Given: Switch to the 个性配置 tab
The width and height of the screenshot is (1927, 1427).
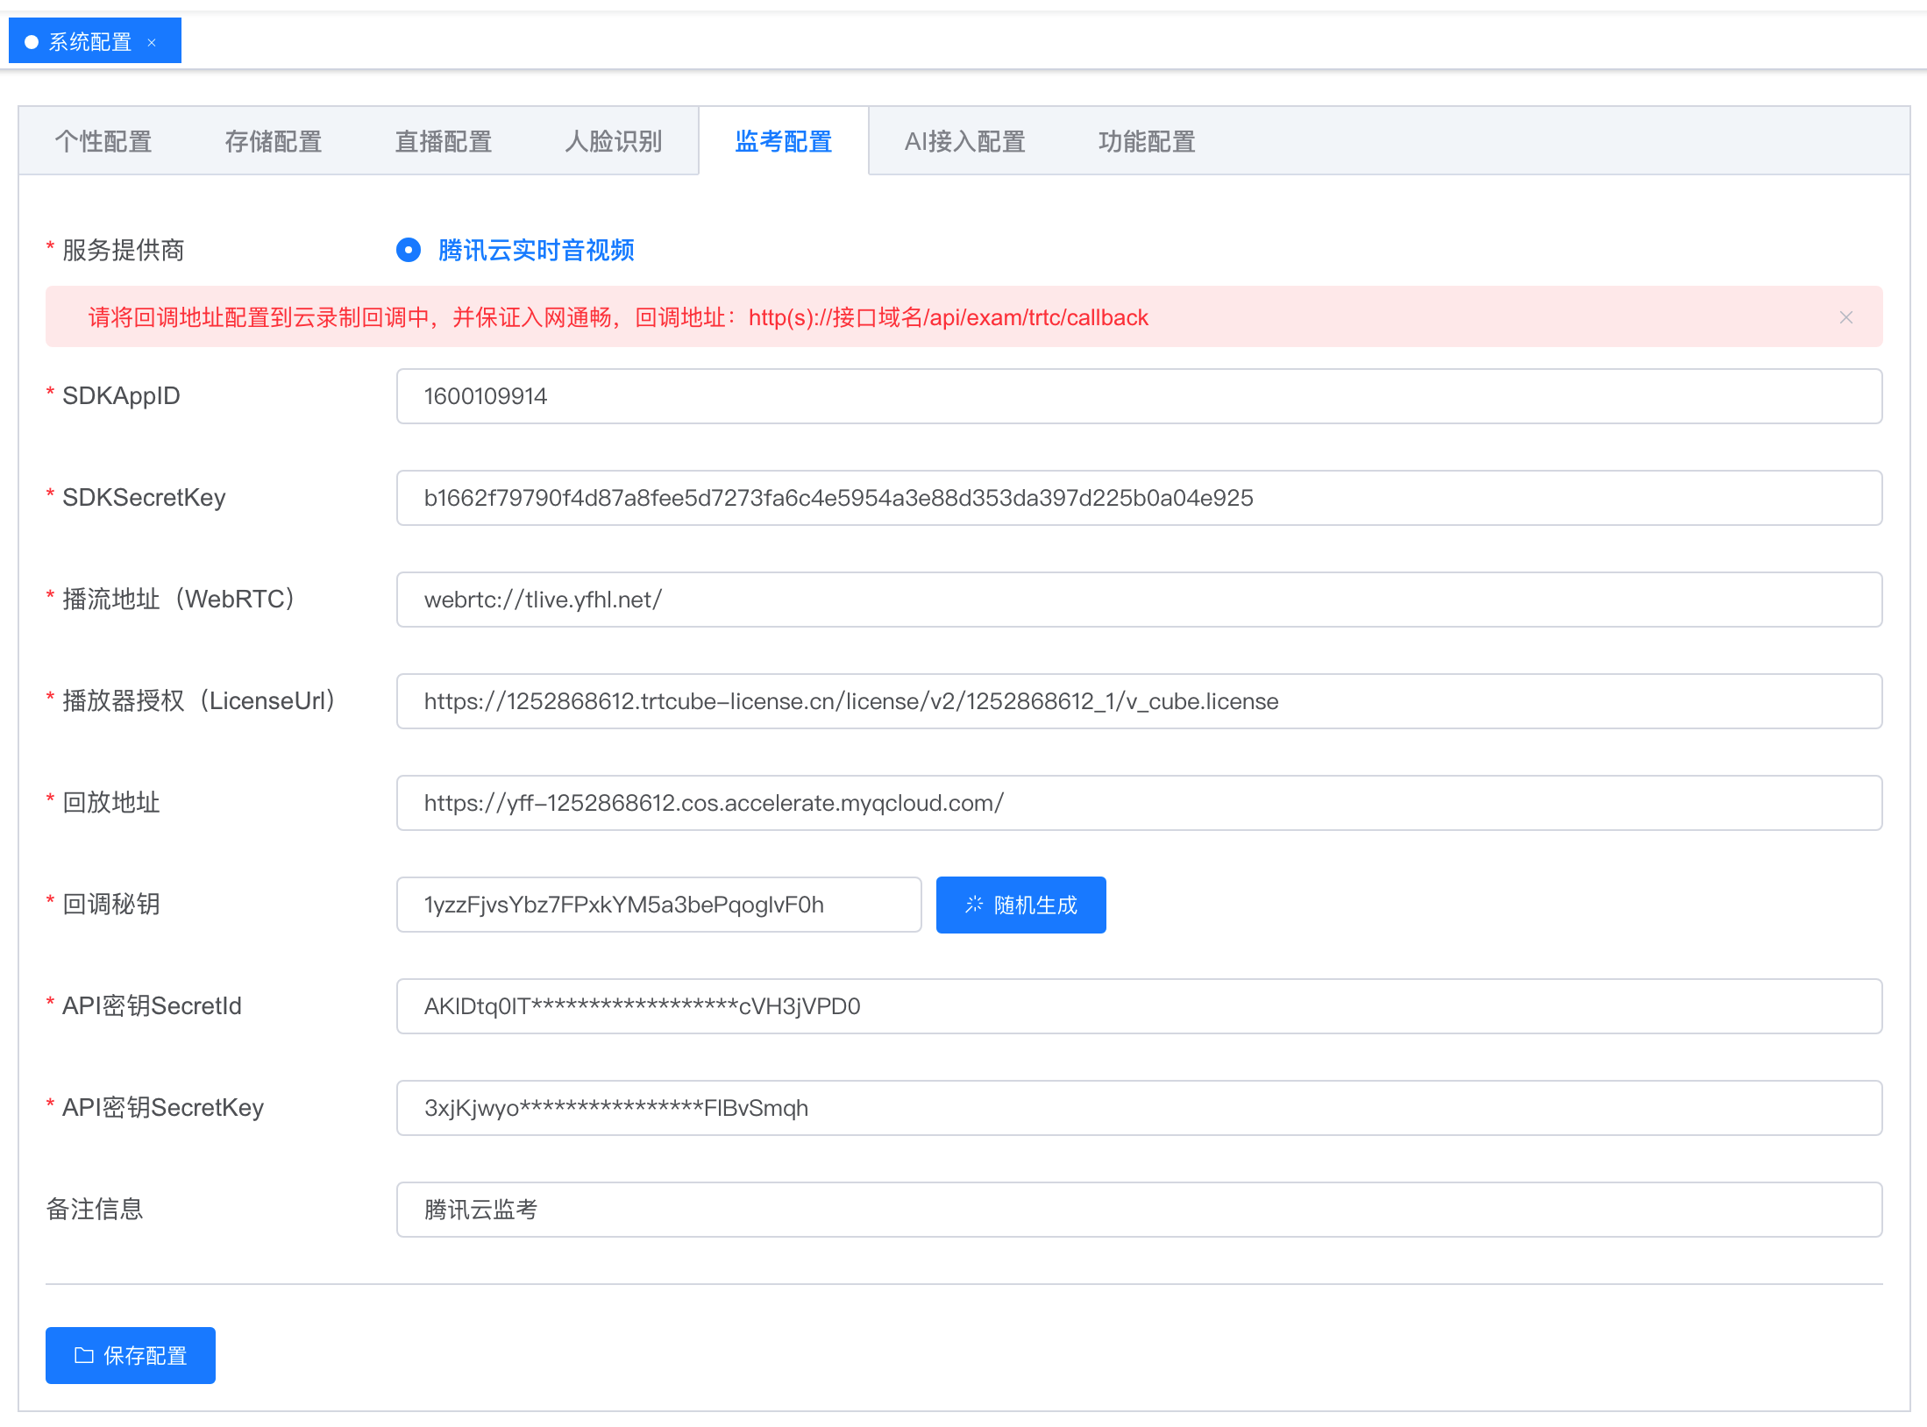Looking at the screenshot, I should click(x=103, y=141).
